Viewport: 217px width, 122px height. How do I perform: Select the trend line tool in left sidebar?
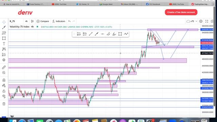(x=4, y=27)
